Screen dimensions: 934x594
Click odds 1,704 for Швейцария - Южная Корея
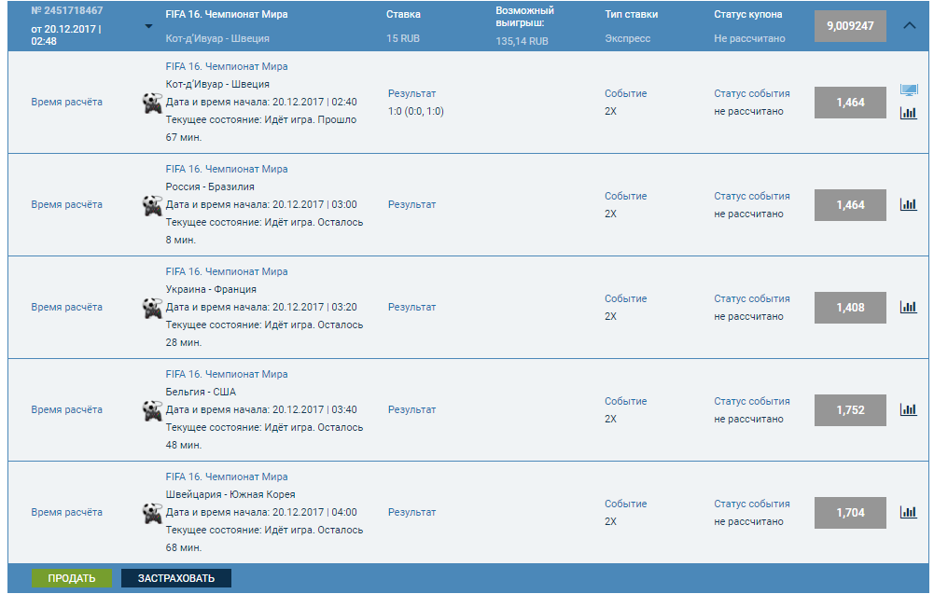(850, 513)
